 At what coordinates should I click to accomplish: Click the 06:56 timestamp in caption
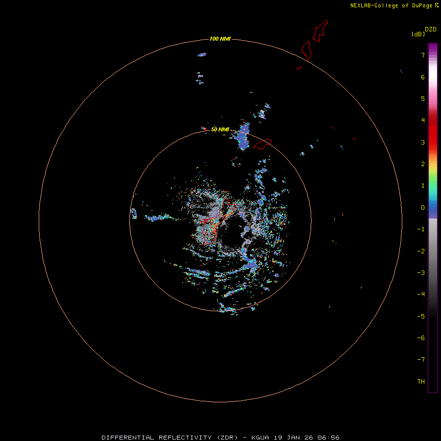[328, 438]
